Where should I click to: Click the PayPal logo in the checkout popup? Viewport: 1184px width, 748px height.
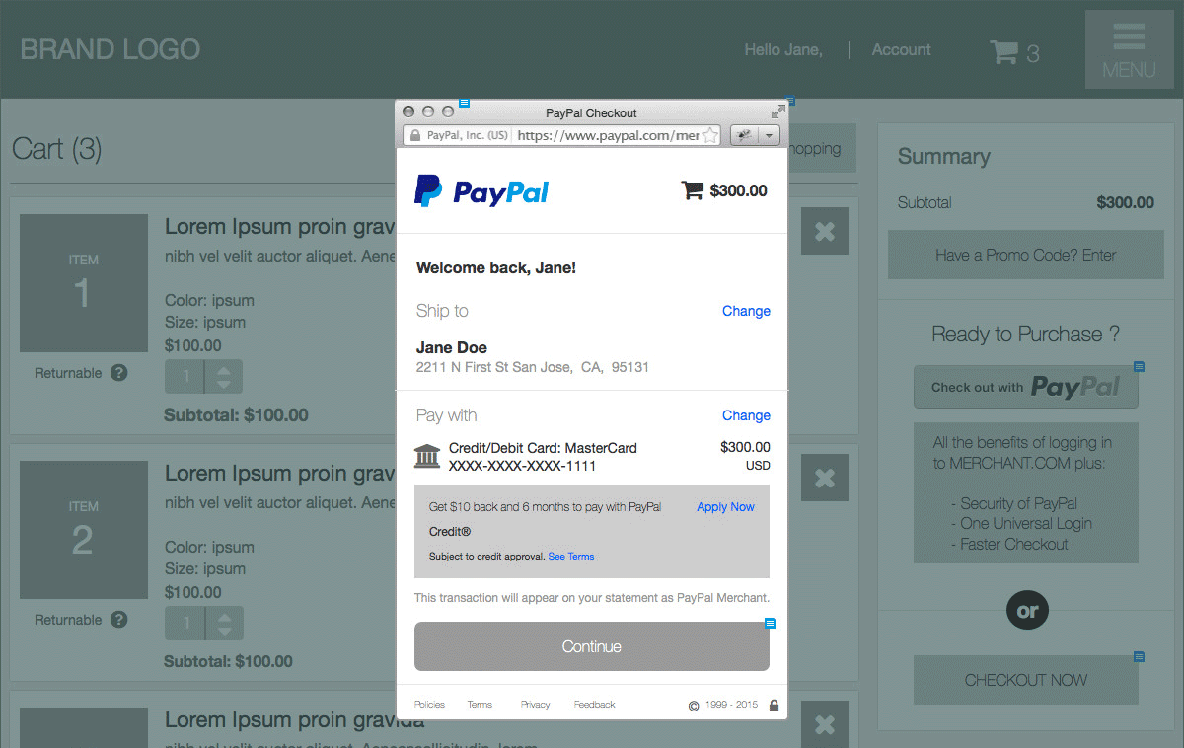pos(481,191)
